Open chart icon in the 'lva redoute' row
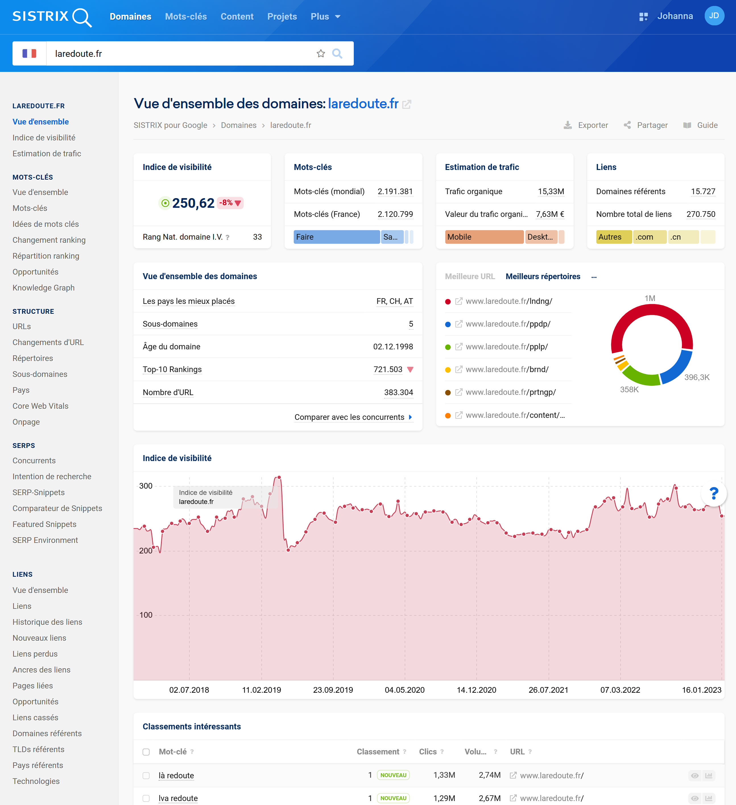This screenshot has height=805, width=736. (709, 798)
